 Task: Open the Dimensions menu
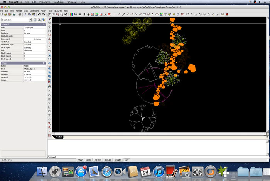(x=34, y=11)
